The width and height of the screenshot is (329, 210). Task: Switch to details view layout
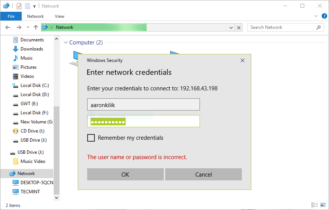click(314, 205)
